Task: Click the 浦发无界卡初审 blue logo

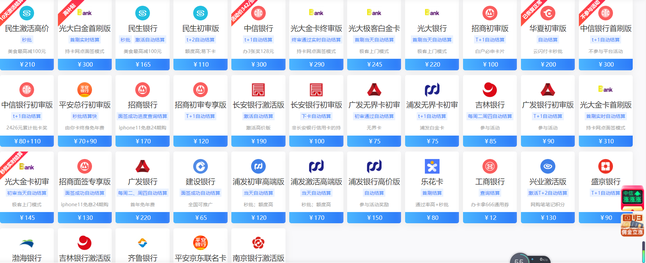Action: tap(432, 90)
